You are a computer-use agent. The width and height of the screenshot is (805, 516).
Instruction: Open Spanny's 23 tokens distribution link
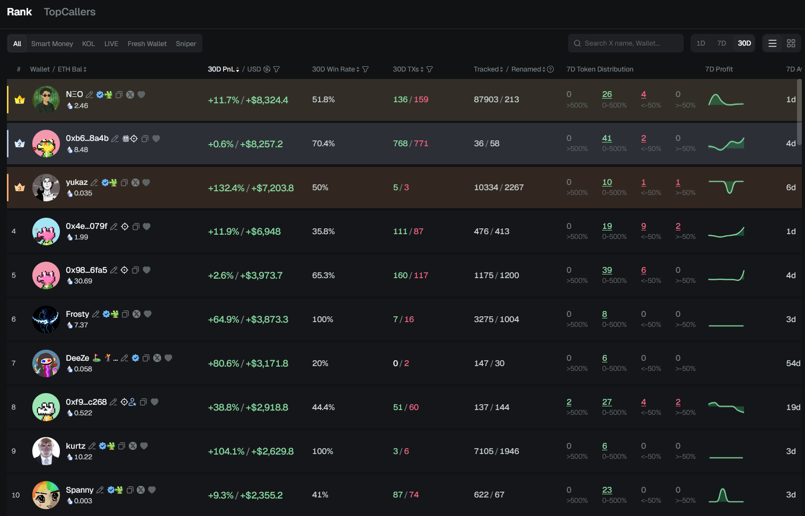click(607, 490)
